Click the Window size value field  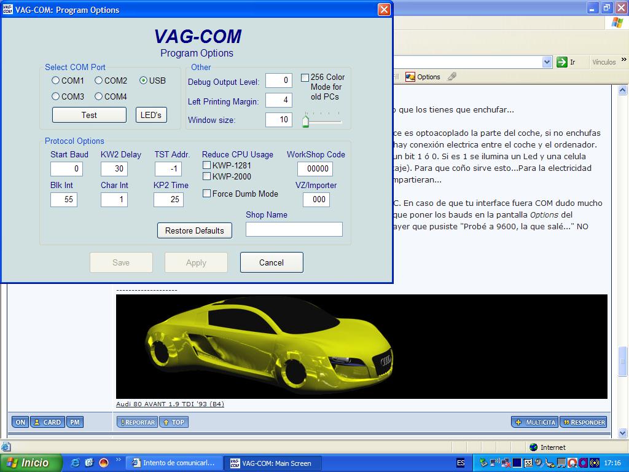tap(279, 120)
